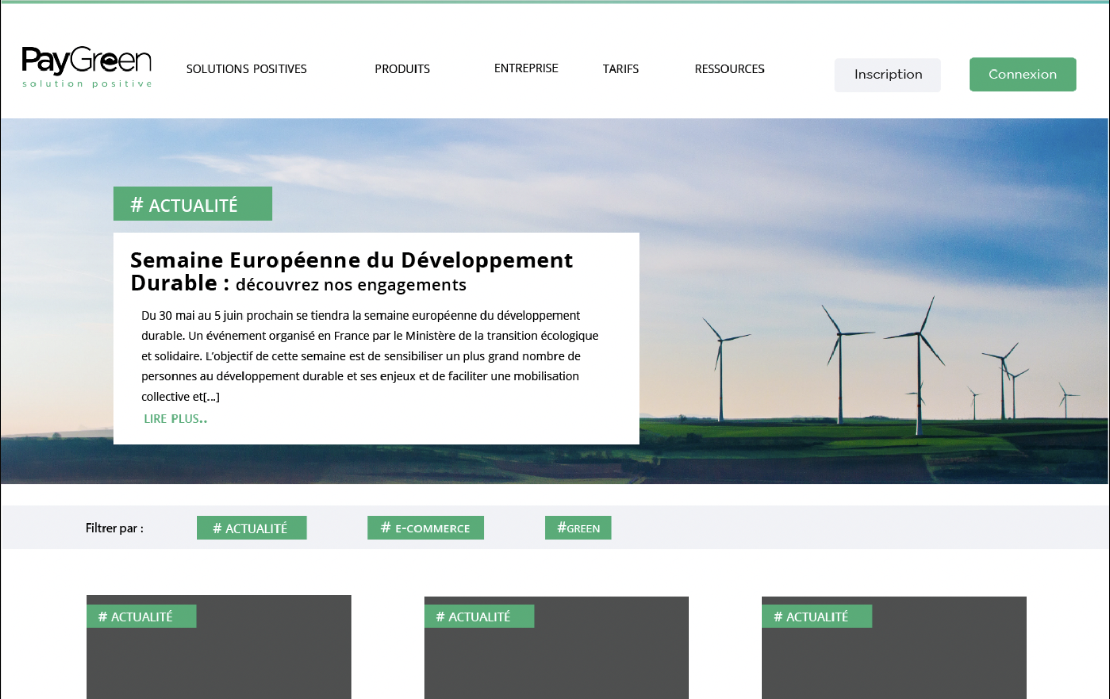Image resolution: width=1110 pixels, height=699 pixels.
Task: Filter articles by #Green tag
Action: coord(578,528)
